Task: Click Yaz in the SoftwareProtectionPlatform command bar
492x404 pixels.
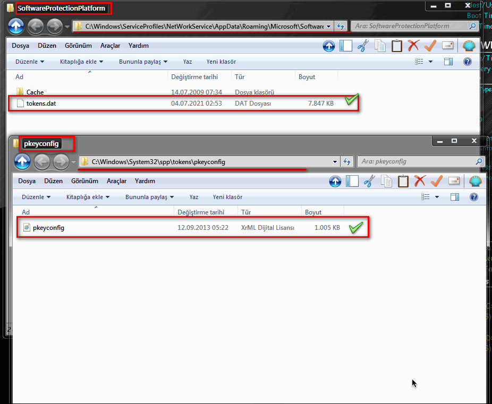Action: click(x=188, y=62)
